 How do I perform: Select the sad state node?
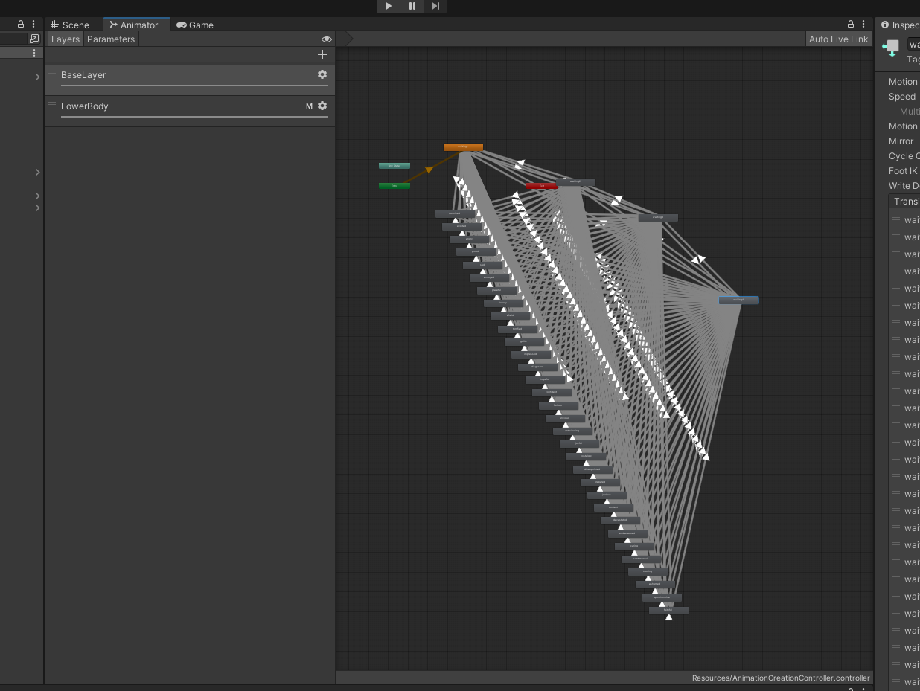click(482, 265)
